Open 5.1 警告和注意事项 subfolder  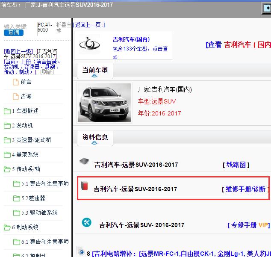pyautogui.click(x=45, y=183)
